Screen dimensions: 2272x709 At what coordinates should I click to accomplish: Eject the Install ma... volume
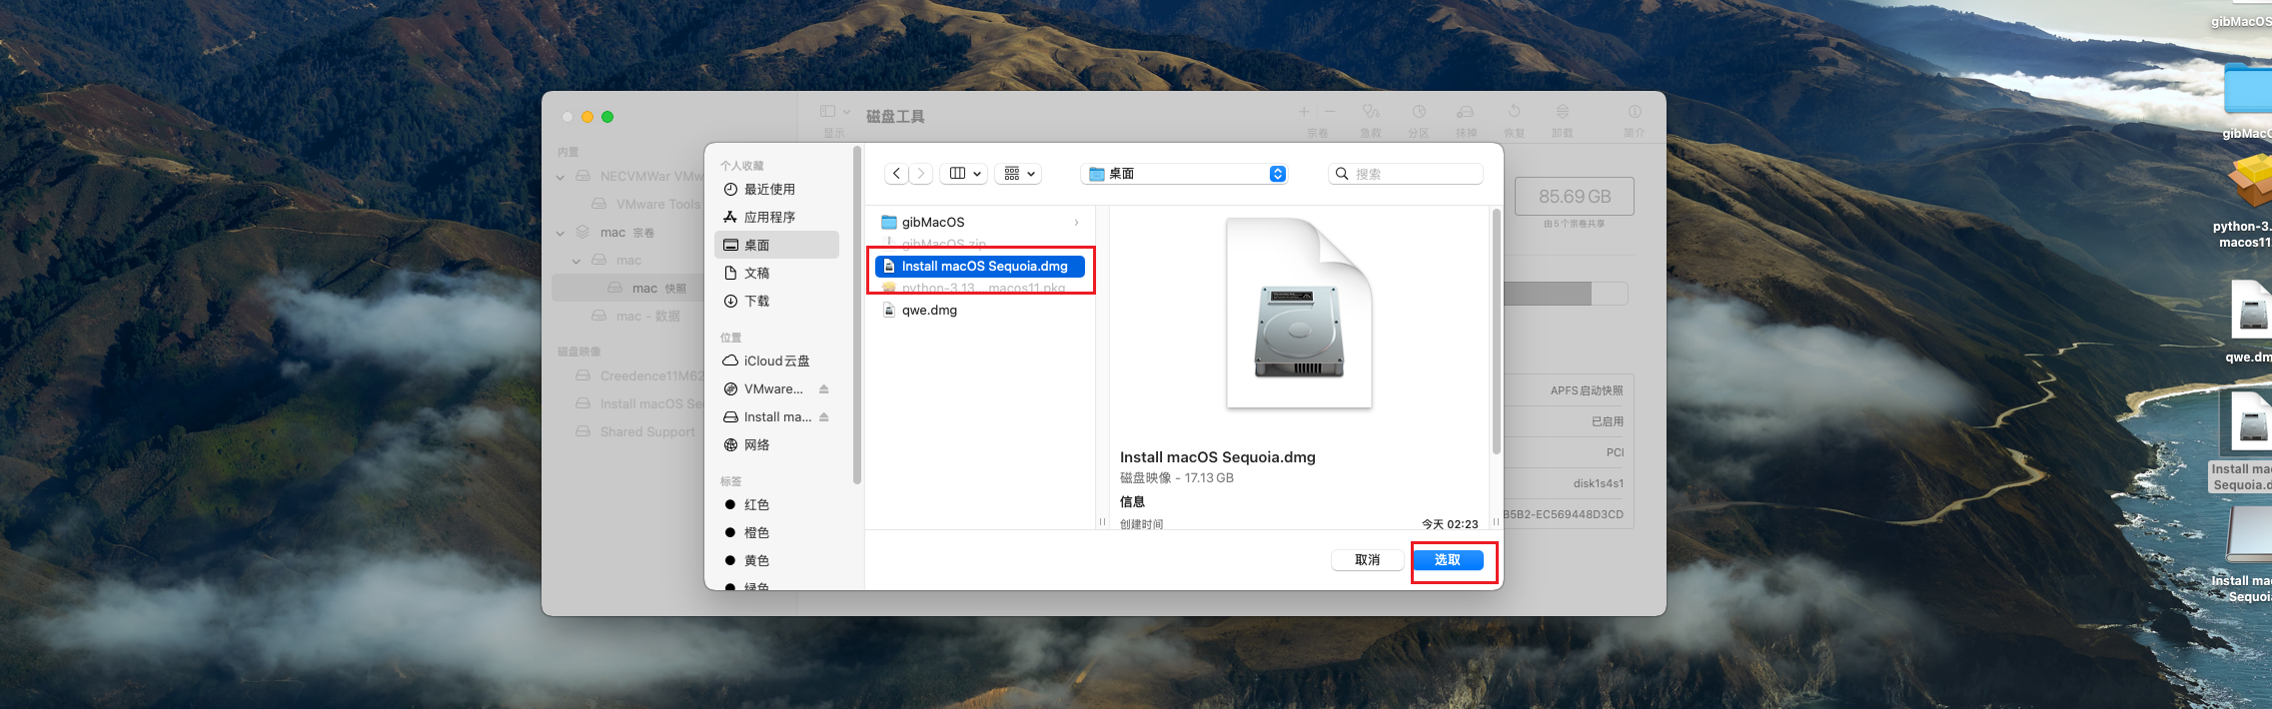(824, 416)
